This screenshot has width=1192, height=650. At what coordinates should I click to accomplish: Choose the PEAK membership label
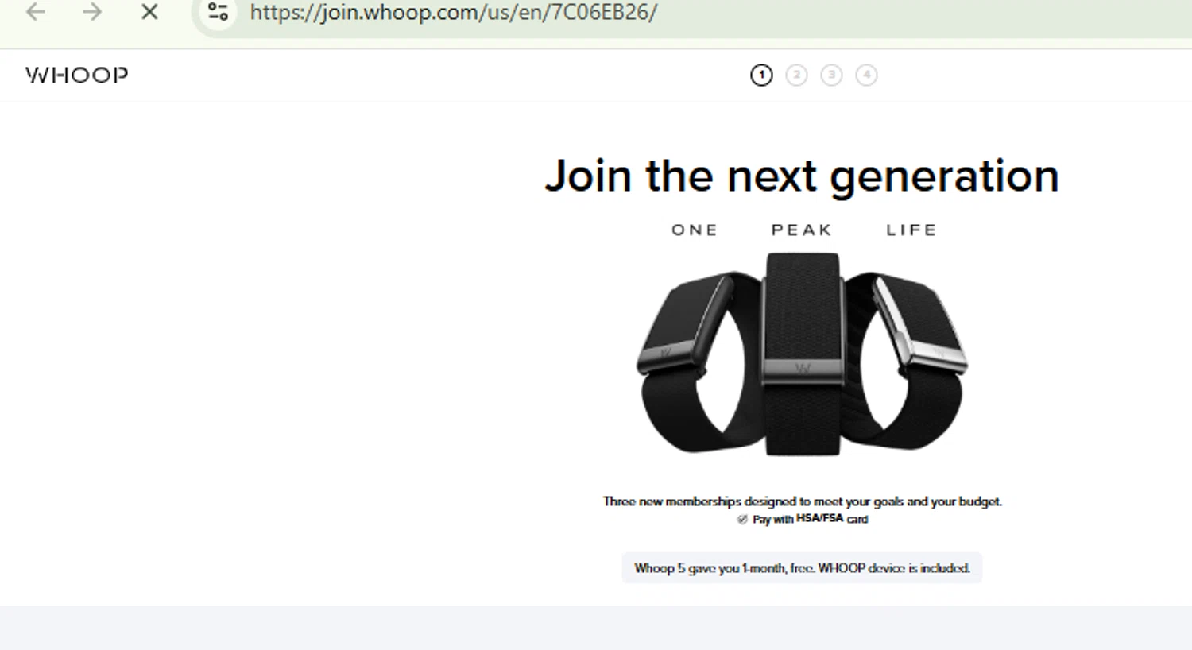point(801,230)
